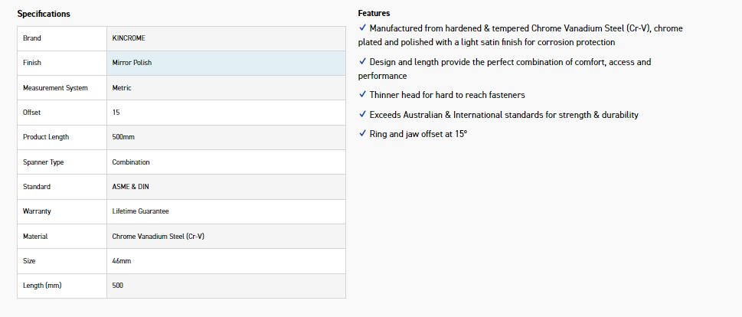Viewport: 742px width, 317px height.
Task: Click the checkmark beside Design and length feature
Action: (362, 61)
